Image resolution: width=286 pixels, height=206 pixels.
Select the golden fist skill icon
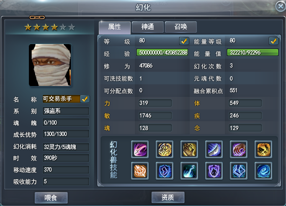(189, 149)
